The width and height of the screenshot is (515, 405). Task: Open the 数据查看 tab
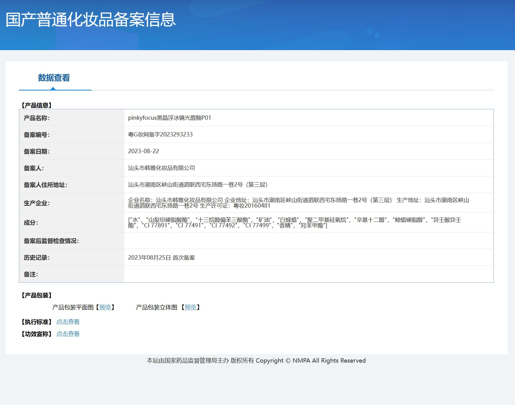point(54,78)
